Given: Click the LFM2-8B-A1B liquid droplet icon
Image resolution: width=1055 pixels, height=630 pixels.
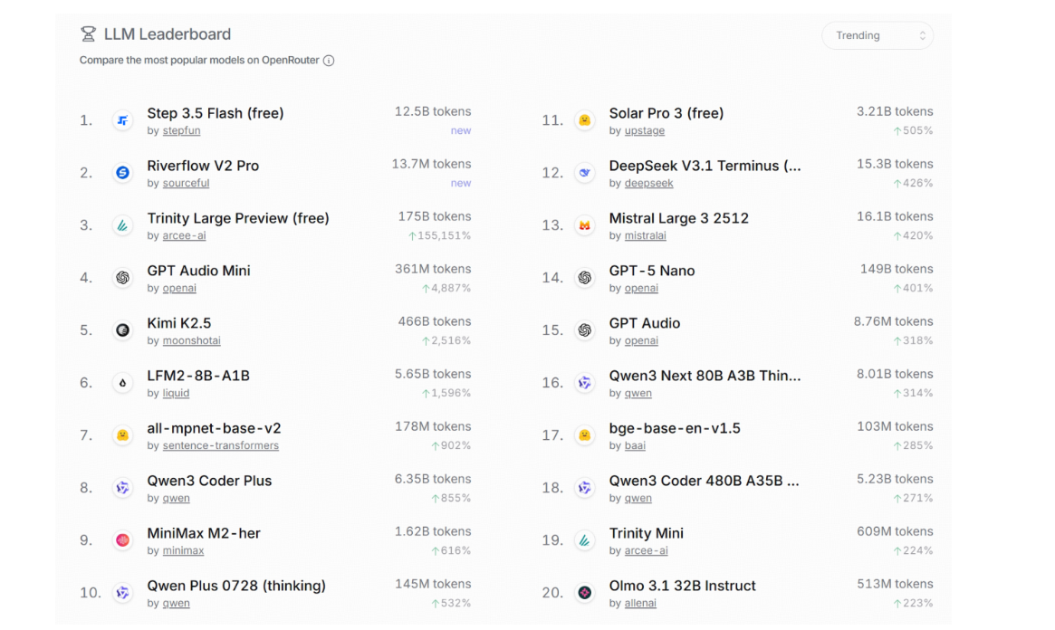Looking at the screenshot, I should 122,383.
